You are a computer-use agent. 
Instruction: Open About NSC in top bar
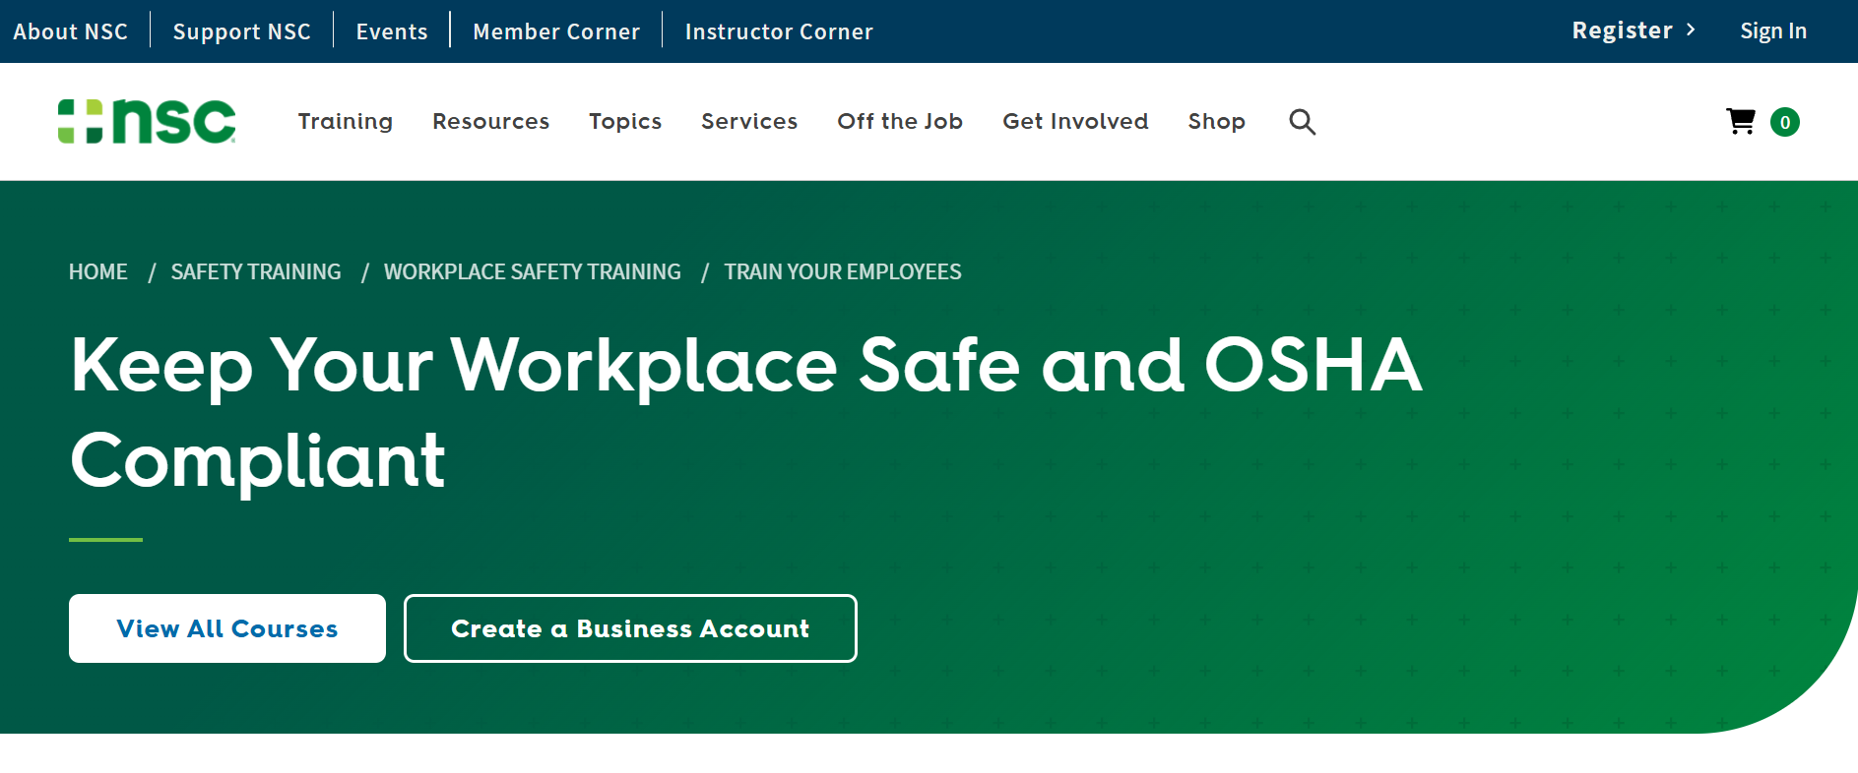tap(70, 31)
